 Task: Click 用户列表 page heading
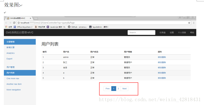point(50,44)
